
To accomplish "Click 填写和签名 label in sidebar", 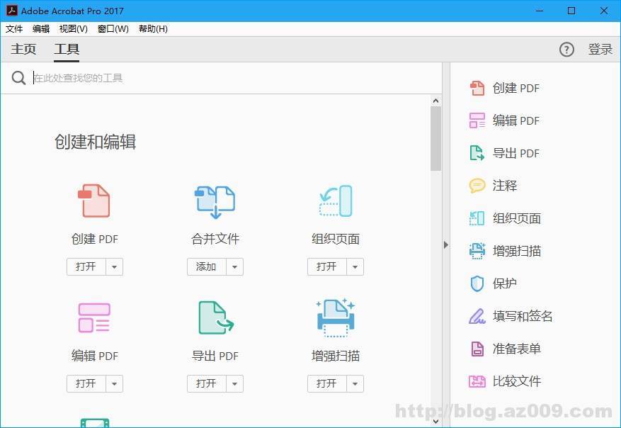I will click(523, 316).
